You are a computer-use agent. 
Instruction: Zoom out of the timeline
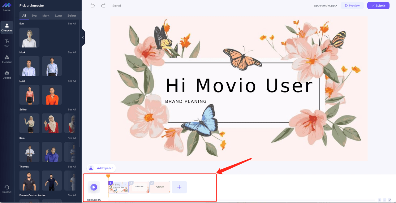click(x=385, y=200)
